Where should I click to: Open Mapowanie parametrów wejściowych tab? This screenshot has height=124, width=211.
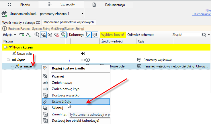pyautogui.click(x=69, y=22)
